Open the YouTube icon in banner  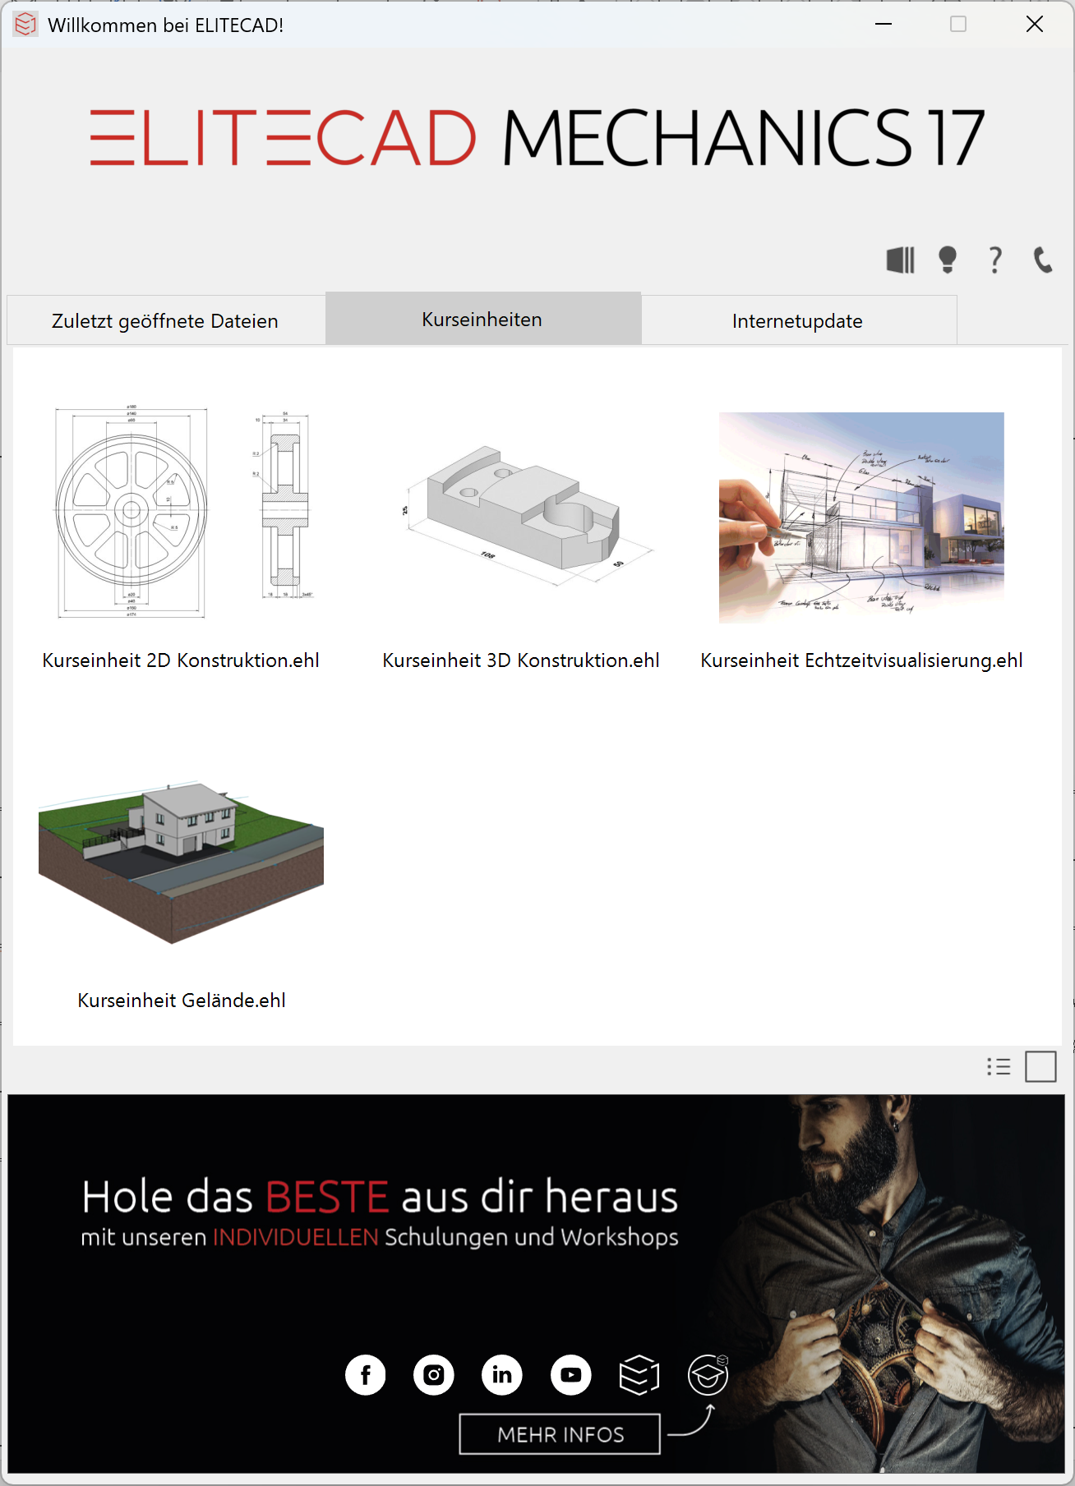(x=570, y=1374)
